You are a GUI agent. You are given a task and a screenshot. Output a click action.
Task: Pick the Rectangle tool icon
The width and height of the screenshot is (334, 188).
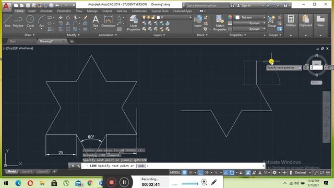pyautogui.click(x=50, y=17)
